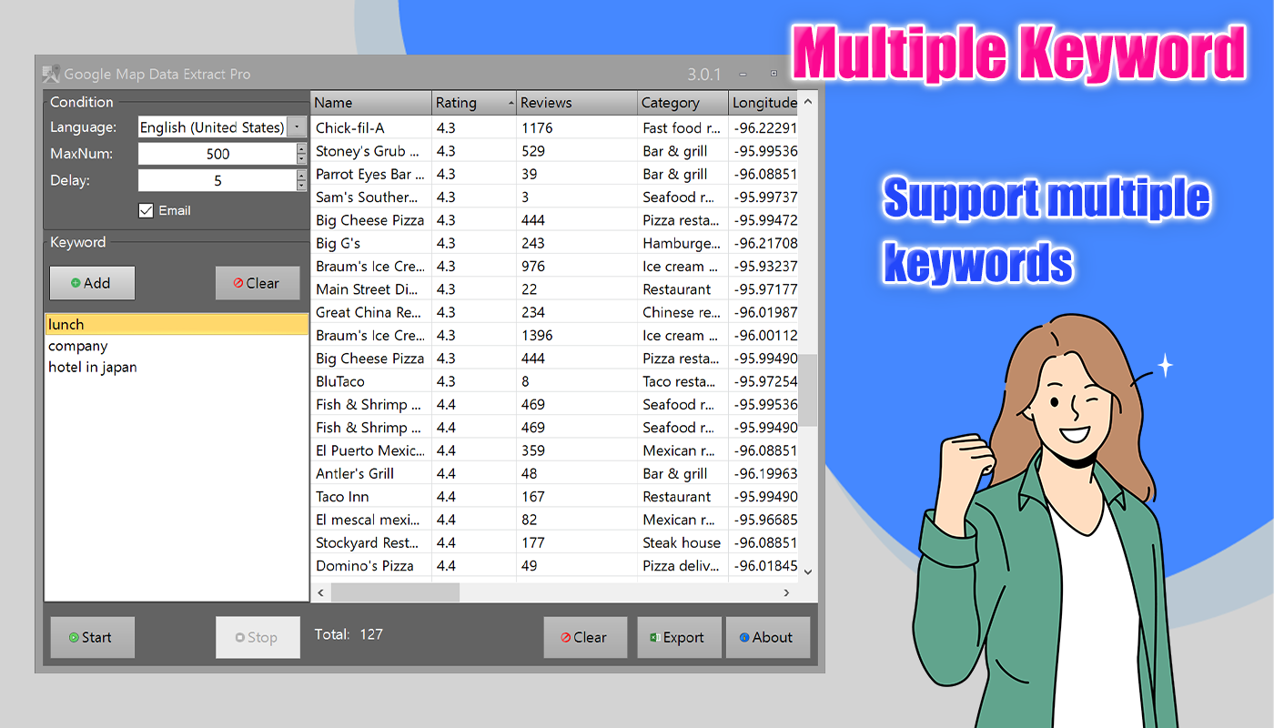Decrease Delay with the down stepper arrow

point(301,185)
